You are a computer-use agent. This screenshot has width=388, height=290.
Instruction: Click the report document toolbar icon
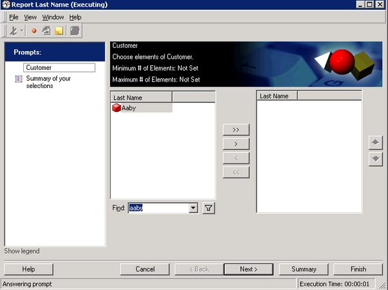47,31
